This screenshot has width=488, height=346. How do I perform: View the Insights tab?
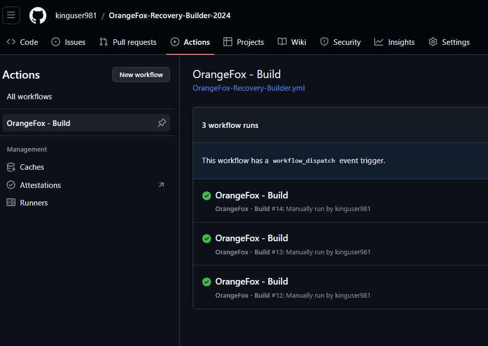coord(394,42)
